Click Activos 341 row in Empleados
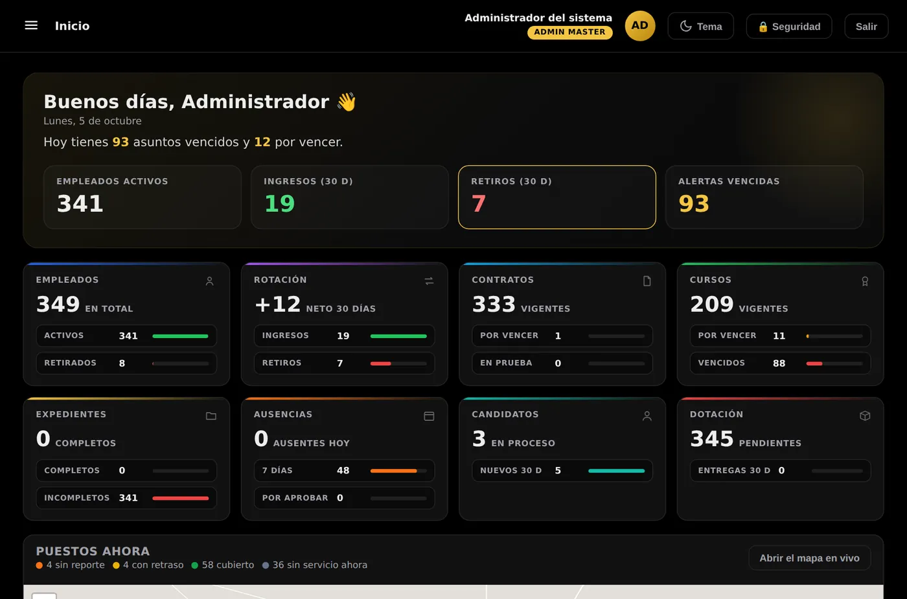907x599 pixels. tap(126, 335)
